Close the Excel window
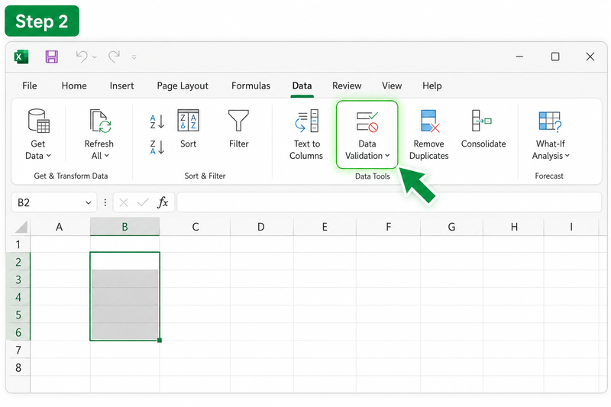This screenshot has height=407, width=611. (590, 57)
